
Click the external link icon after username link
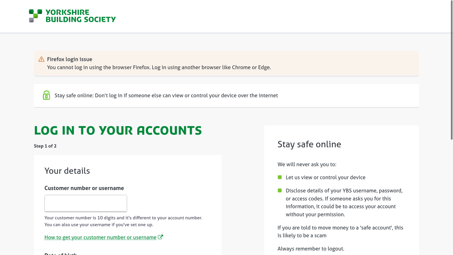(161, 237)
